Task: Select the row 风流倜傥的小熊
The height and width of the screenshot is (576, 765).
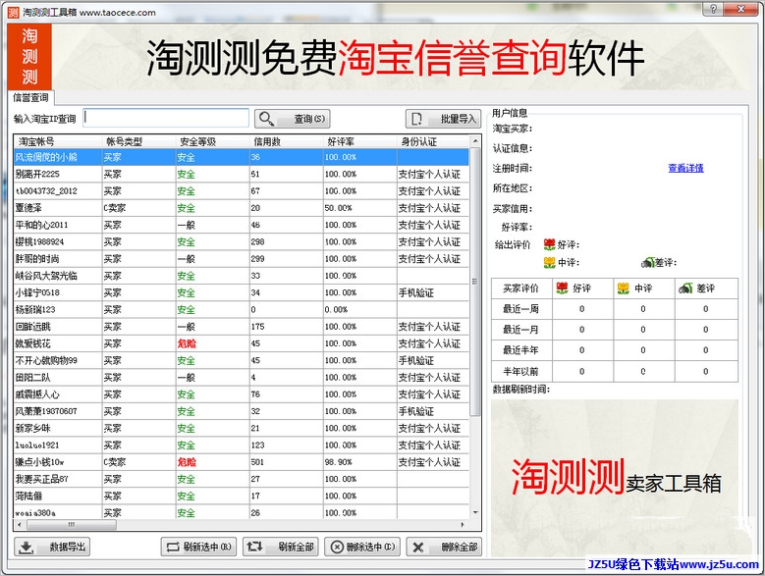Action: pyautogui.click(x=242, y=157)
